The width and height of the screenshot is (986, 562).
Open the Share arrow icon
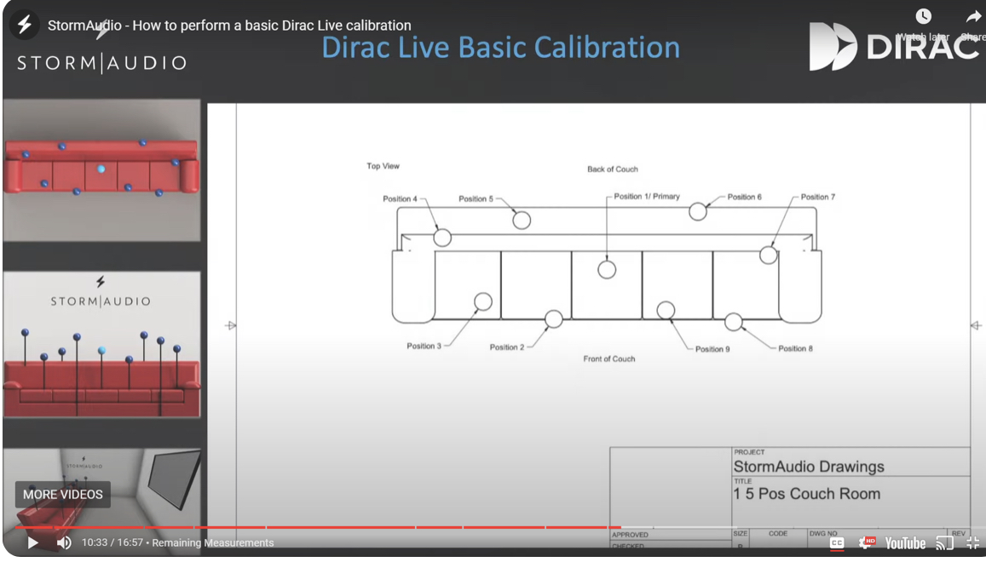pos(972,17)
